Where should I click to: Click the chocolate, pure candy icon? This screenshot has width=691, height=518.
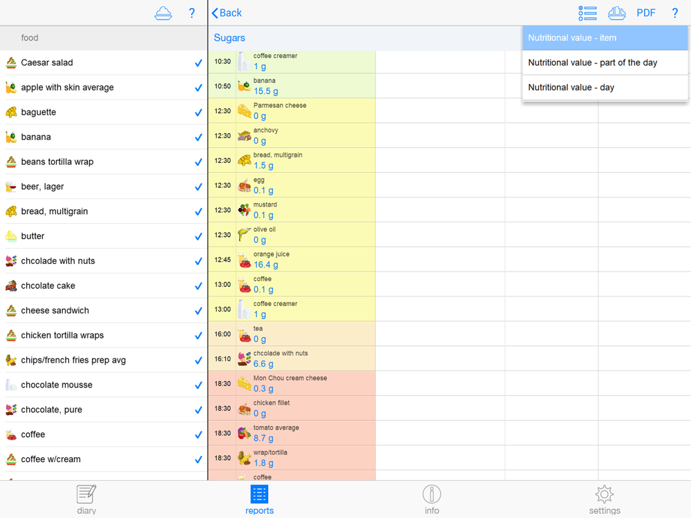(x=11, y=409)
